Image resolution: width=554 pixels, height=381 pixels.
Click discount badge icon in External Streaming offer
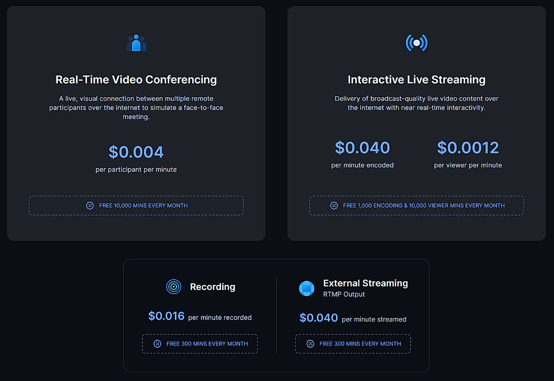[x=310, y=344]
